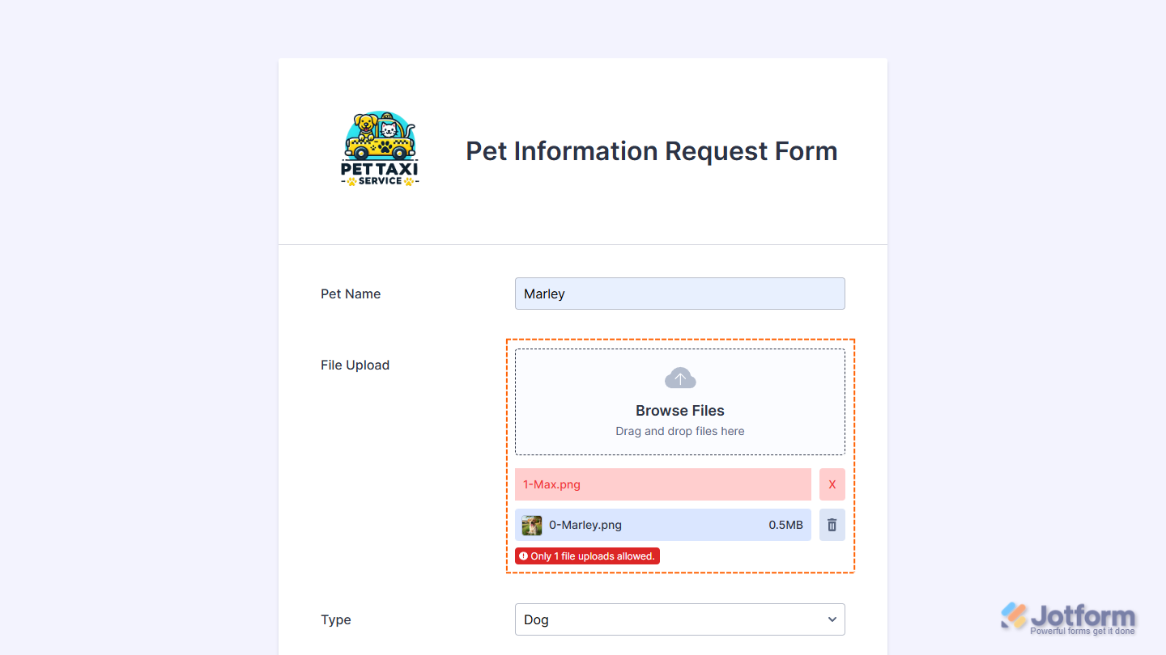Remove the failed 1-Max.png upload with X
Viewport: 1166px width, 655px height.
(832, 484)
